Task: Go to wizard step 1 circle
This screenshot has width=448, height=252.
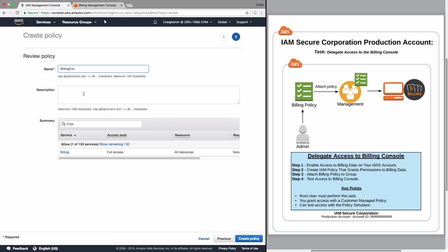Action: click(224, 37)
